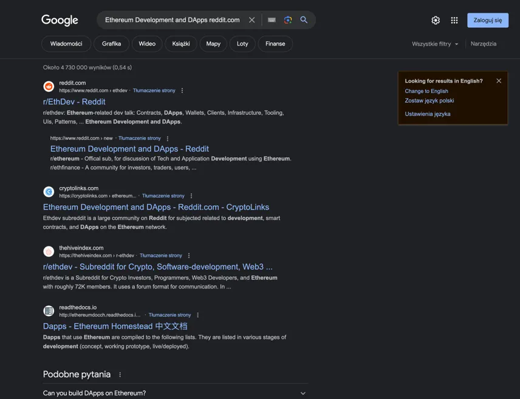Clear the search query with the X icon
The image size is (520, 399).
[x=251, y=20]
